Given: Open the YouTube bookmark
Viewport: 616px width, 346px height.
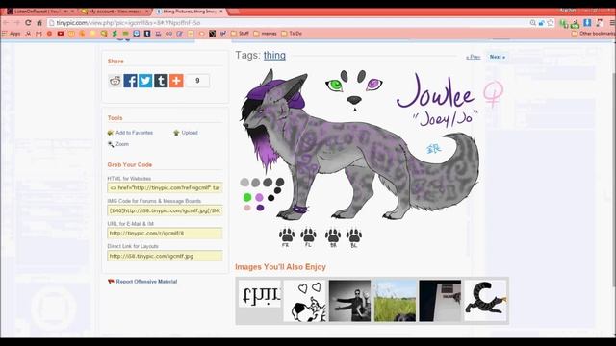Looking at the screenshot, I should point(61,34).
